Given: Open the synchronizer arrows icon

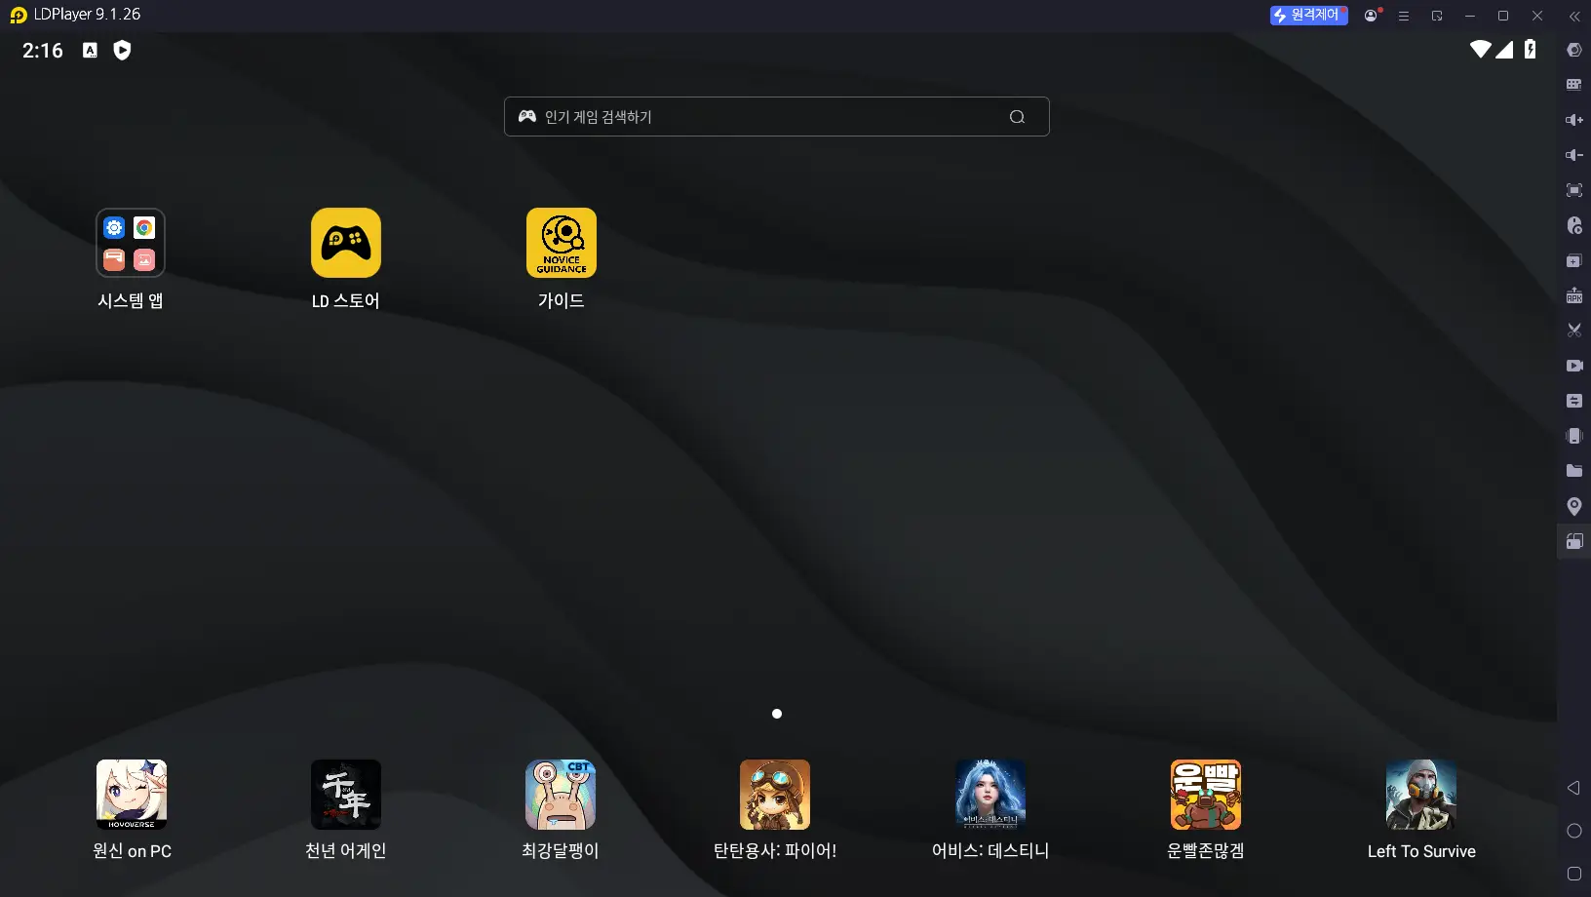Looking at the screenshot, I should tap(1574, 401).
